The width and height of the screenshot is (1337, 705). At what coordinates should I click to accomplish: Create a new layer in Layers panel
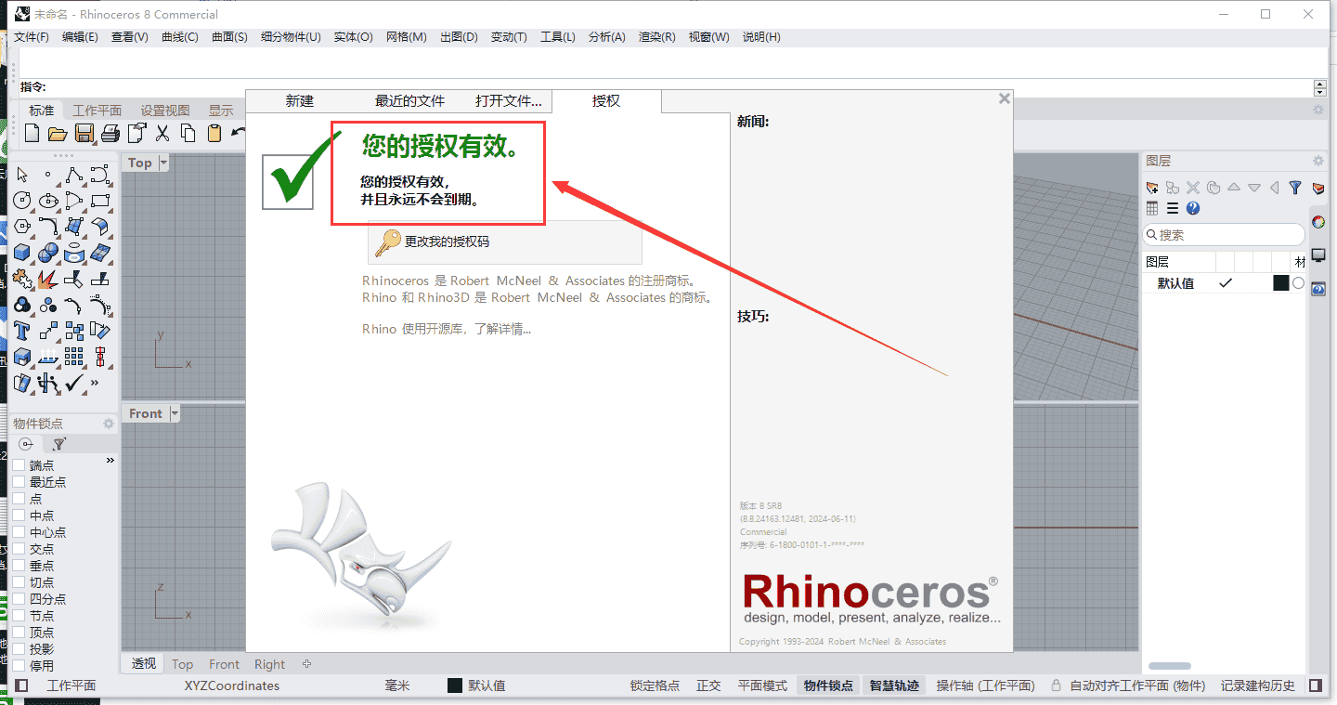point(1152,188)
